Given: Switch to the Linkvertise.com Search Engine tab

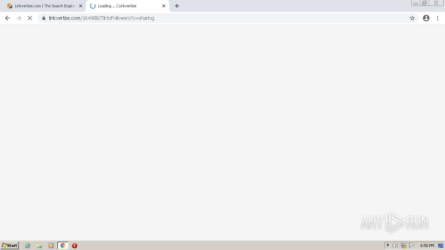Looking at the screenshot, I should tap(44, 6).
